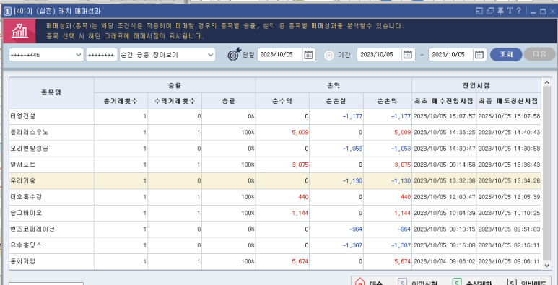This screenshot has width=558, height=285.
Task: Click the 최초 매수진입시점 column header
Action: tap(444, 101)
